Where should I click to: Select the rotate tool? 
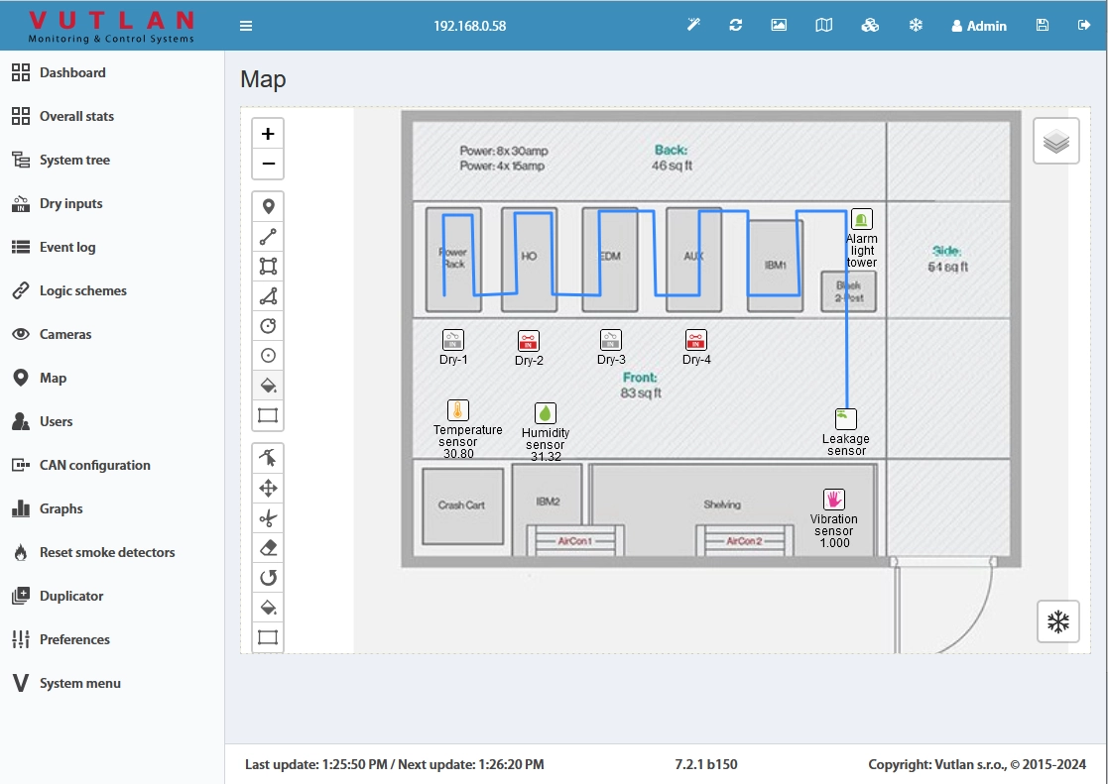click(x=268, y=578)
